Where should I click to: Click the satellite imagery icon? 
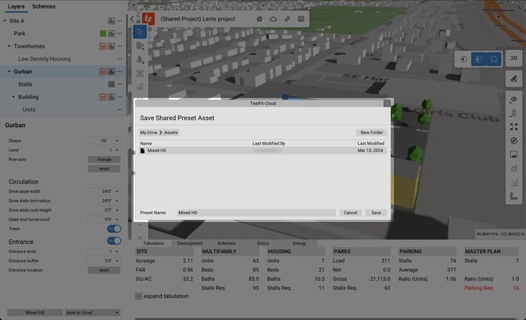513,79
